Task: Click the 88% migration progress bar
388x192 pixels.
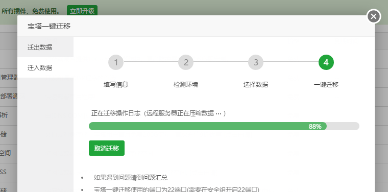Action: [224, 126]
